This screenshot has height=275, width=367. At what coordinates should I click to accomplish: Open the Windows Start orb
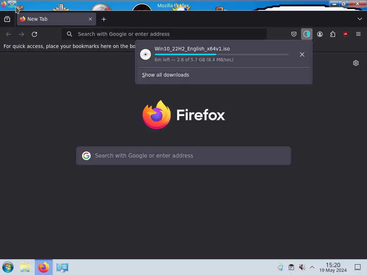[8, 267]
